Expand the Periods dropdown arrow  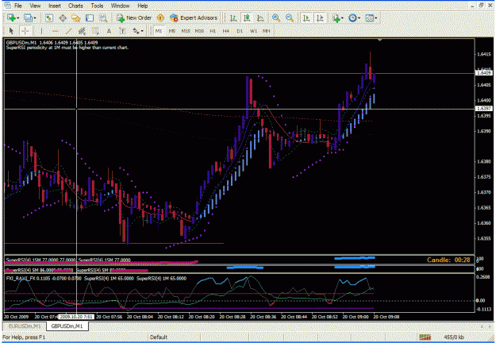(359, 18)
